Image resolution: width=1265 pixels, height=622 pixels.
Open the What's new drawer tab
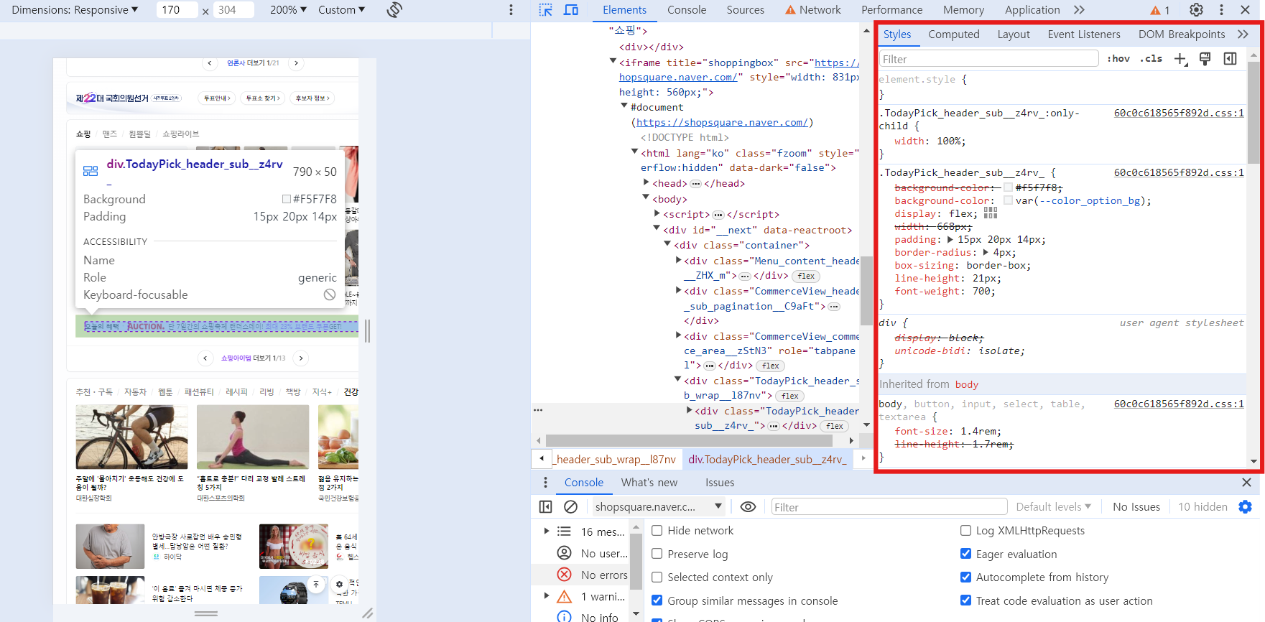coord(649,483)
